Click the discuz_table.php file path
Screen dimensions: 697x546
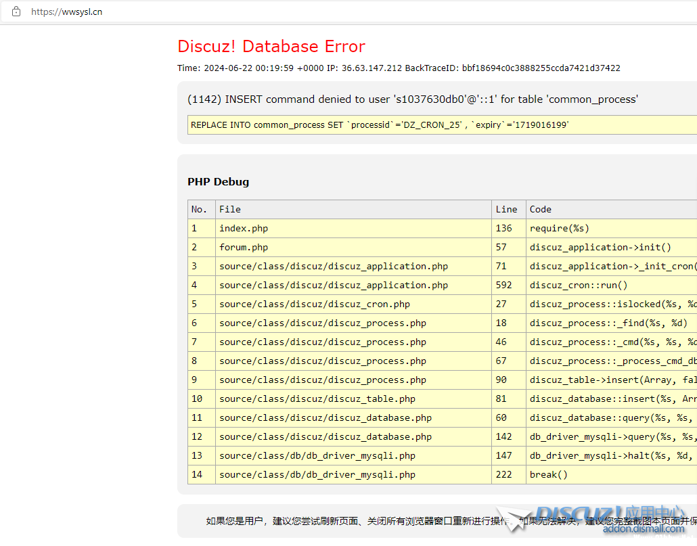pos(317,399)
